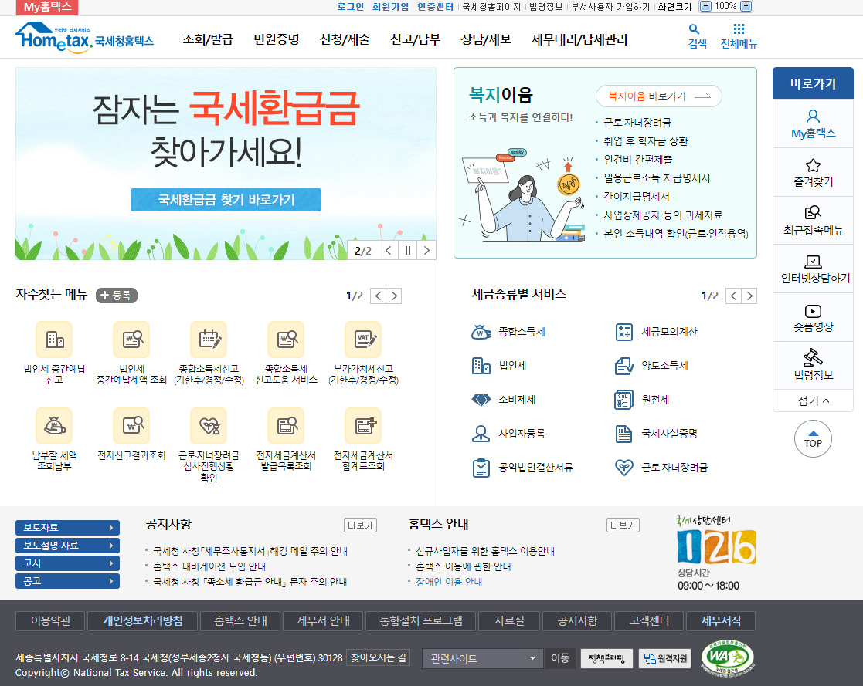Go to next 세금종류별 서비스 page
The height and width of the screenshot is (686, 863).
point(749,296)
